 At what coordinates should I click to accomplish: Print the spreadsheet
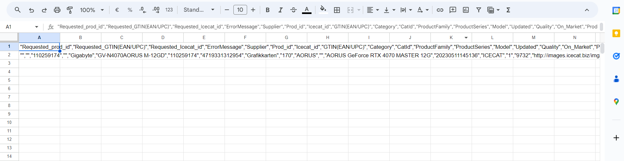coord(57,10)
